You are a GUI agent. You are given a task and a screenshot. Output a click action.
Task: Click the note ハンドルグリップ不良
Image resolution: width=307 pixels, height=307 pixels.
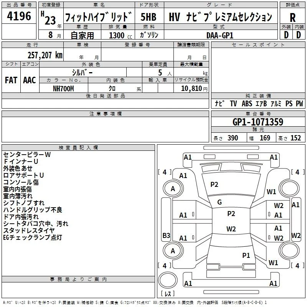(x=33, y=210)
